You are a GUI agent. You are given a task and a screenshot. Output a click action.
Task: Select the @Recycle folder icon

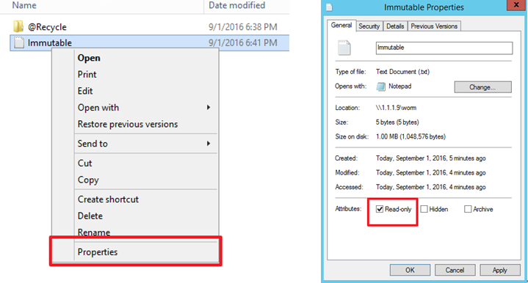[18, 26]
